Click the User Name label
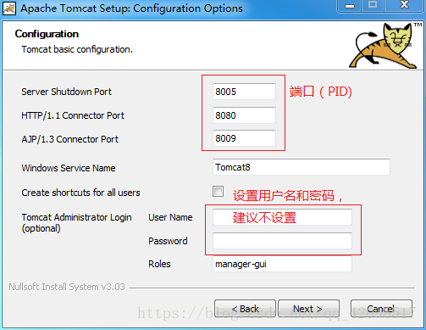 pos(170,217)
